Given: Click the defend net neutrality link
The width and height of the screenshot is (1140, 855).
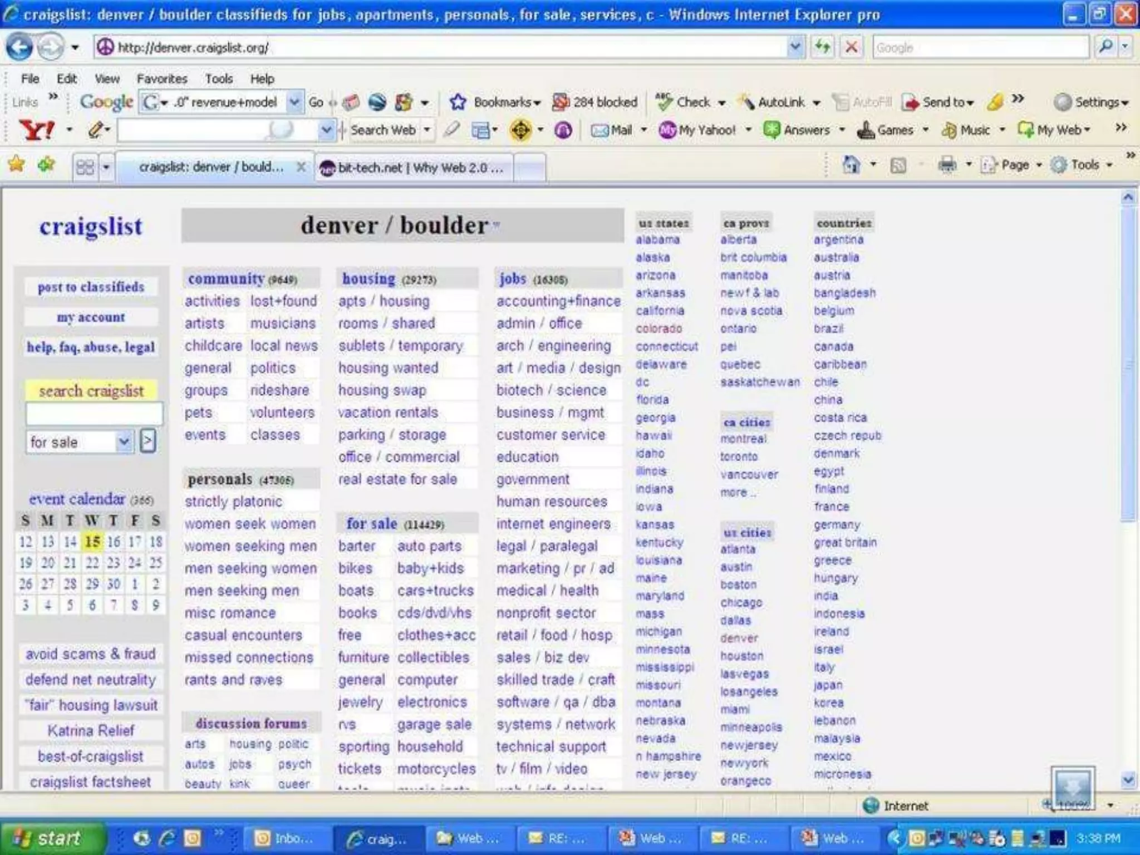Looking at the screenshot, I should click(x=91, y=680).
